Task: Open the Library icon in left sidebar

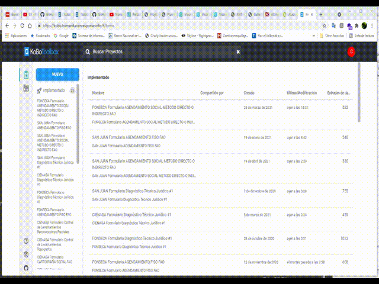Action: (26, 88)
